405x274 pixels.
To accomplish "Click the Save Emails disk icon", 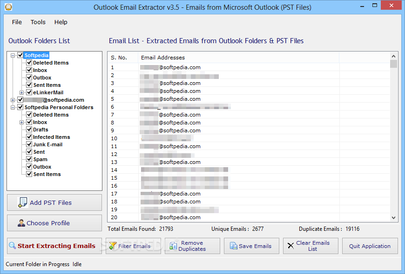I will tap(234, 246).
